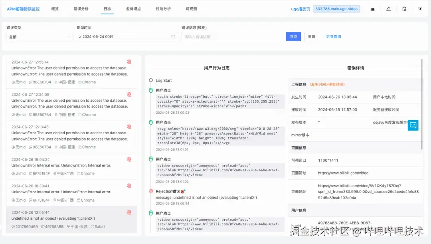Open the blue comment icon beside 错误详情 panel
This screenshot has height=244, width=431.
(x=413, y=125)
